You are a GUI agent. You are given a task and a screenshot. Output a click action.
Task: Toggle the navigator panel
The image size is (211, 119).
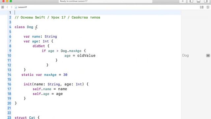tap(191, 1)
